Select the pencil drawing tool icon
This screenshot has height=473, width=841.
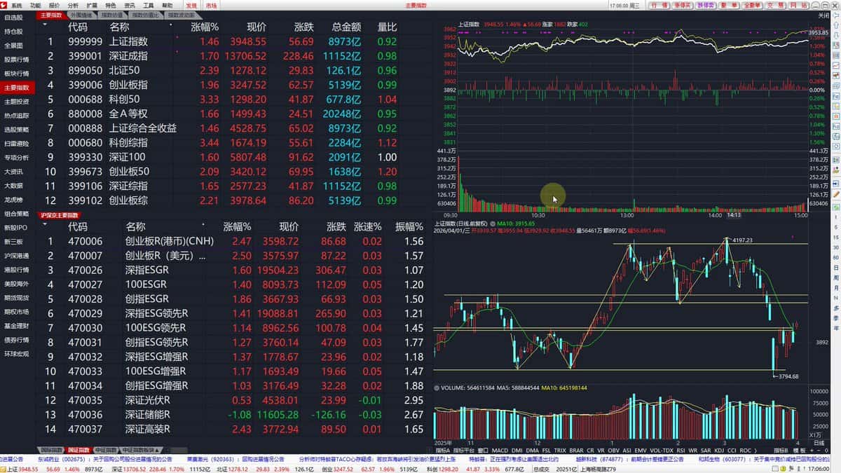[x=836, y=195]
